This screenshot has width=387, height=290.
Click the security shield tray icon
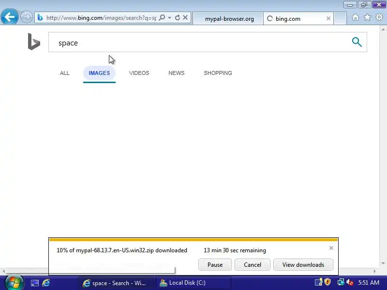pyautogui.click(x=327, y=282)
